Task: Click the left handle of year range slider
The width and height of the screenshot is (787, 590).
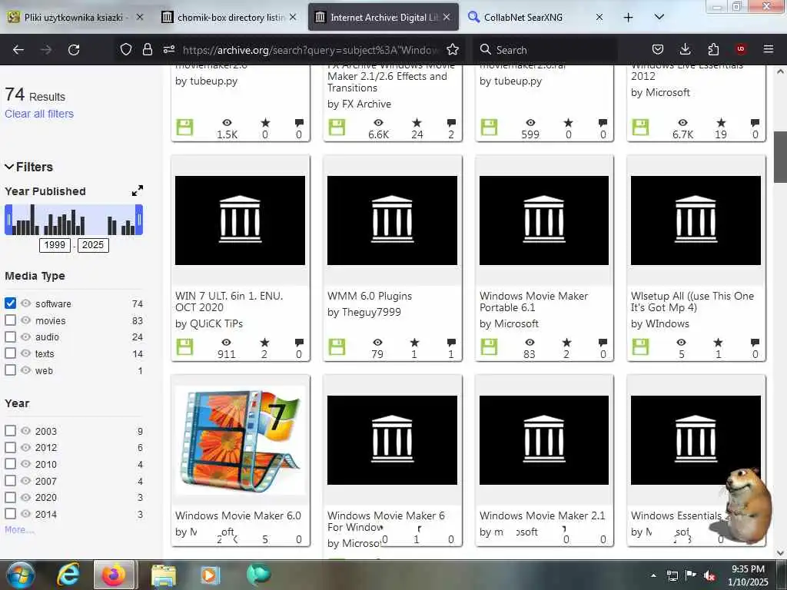Action: pyautogui.click(x=8, y=219)
